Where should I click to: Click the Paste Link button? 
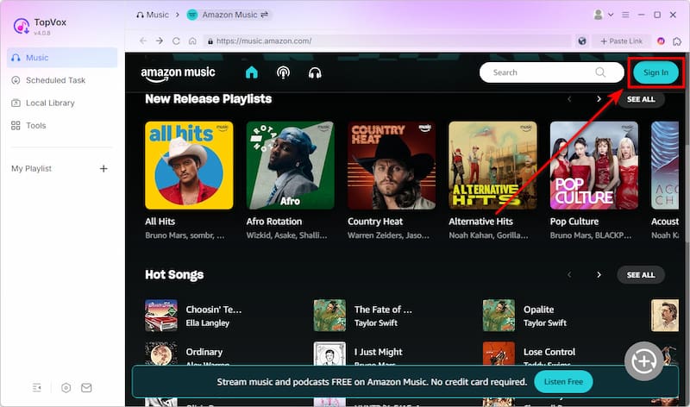coord(620,41)
